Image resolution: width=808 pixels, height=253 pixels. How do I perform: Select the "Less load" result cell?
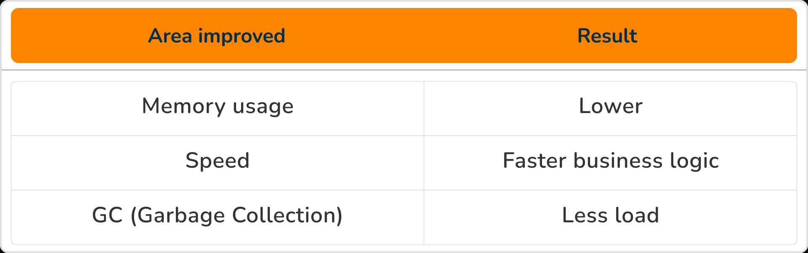[x=610, y=215]
